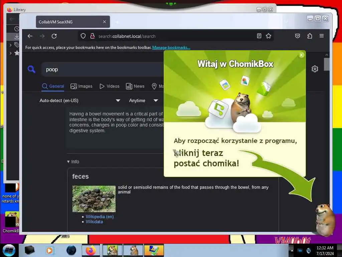The width and height of the screenshot is (342, 257).
Task: Select Downloads in the Library window
Action: point(17,36)
